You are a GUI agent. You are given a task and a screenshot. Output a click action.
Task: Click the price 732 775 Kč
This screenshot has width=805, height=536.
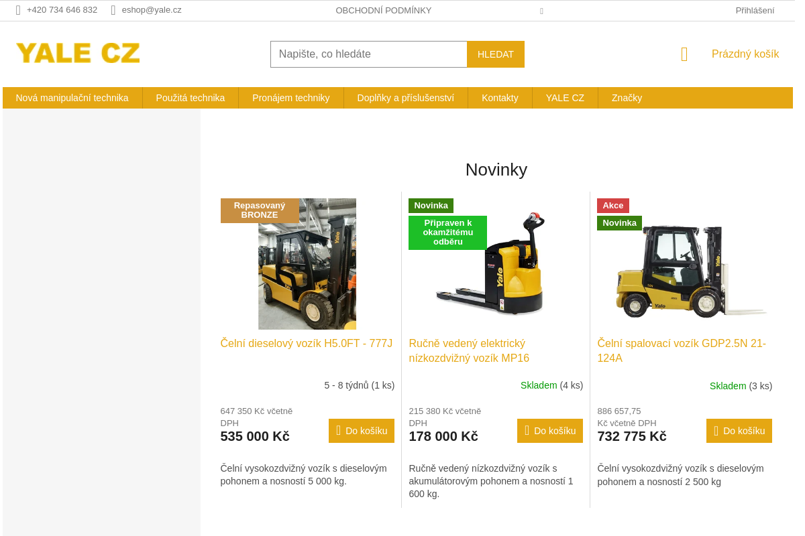(632, 436)
